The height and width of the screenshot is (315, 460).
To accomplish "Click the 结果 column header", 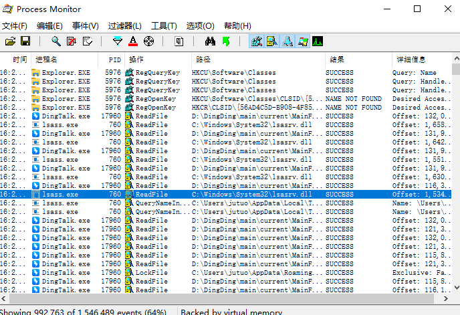I will (358, 60).
